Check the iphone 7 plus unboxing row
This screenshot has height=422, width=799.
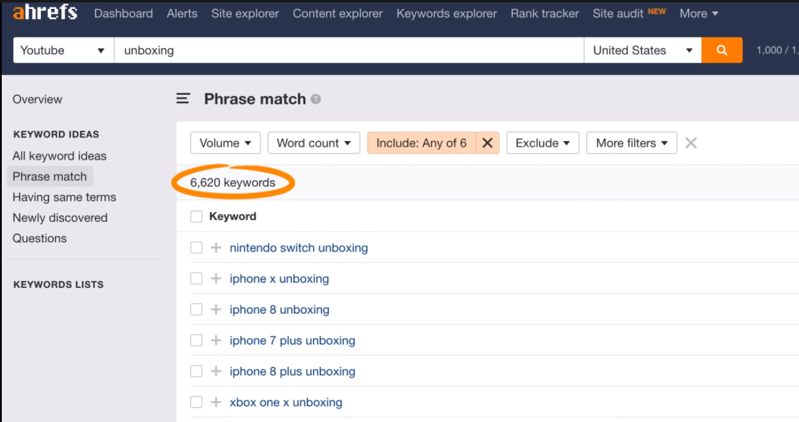[196, 340]
